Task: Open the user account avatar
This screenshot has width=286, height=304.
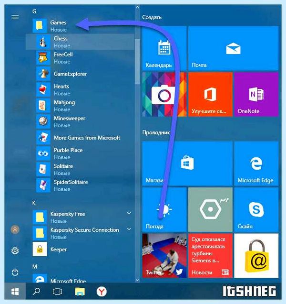Action: coord(15,229)
